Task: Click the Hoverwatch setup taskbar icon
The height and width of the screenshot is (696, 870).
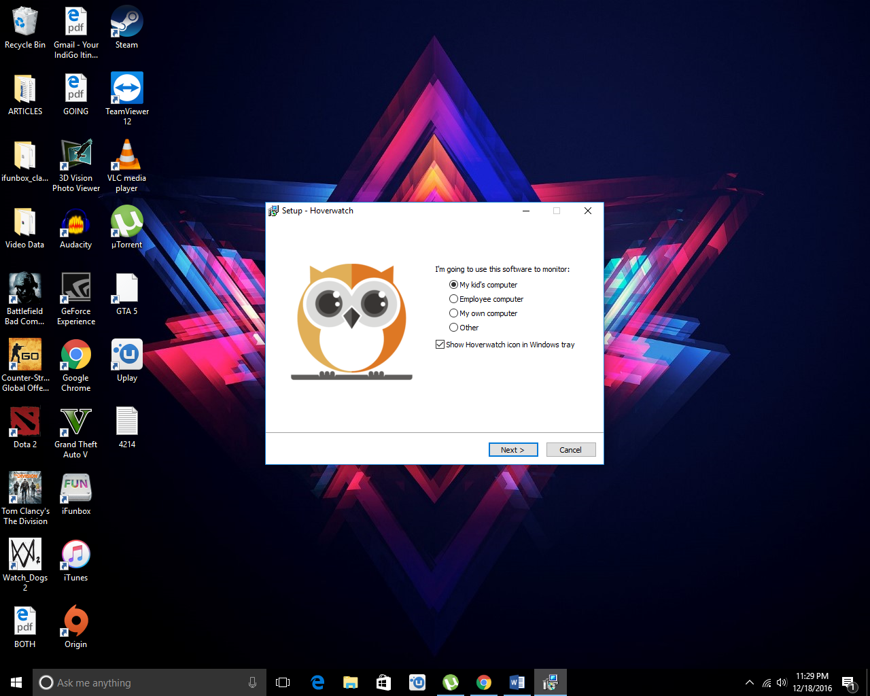Action: [551, 682]
